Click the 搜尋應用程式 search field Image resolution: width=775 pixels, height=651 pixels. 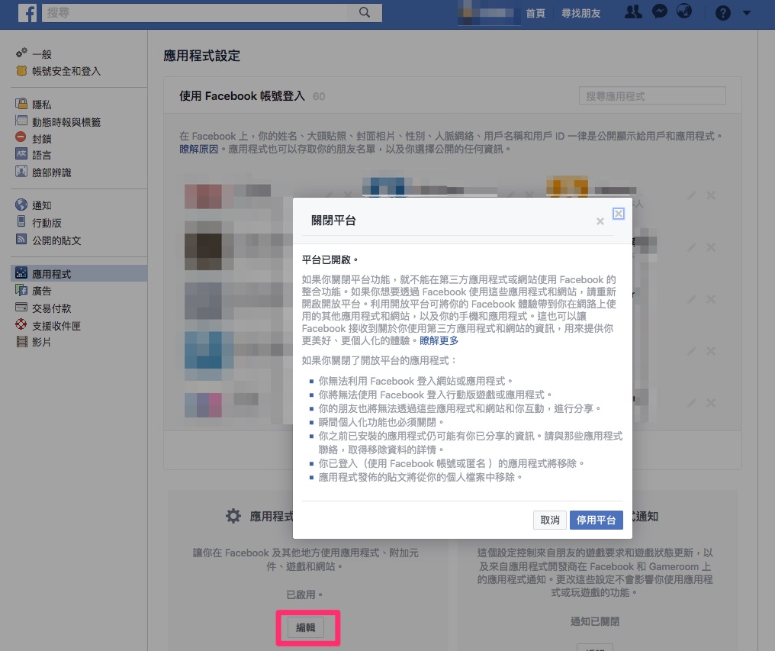(x=651, y=96)
